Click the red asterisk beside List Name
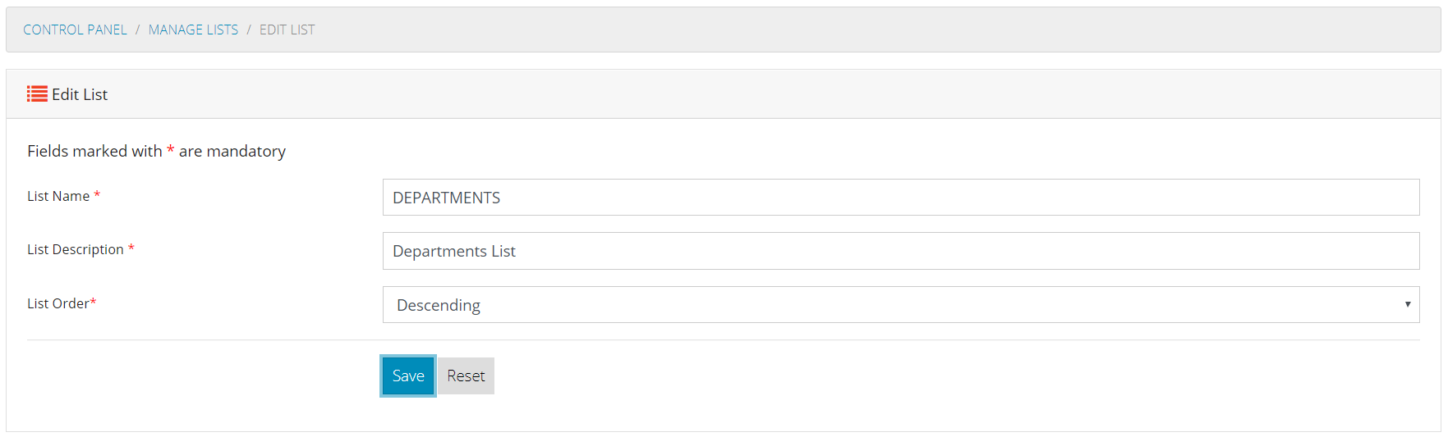This screenshot has height=437, width=1448. tap(97, 194)
